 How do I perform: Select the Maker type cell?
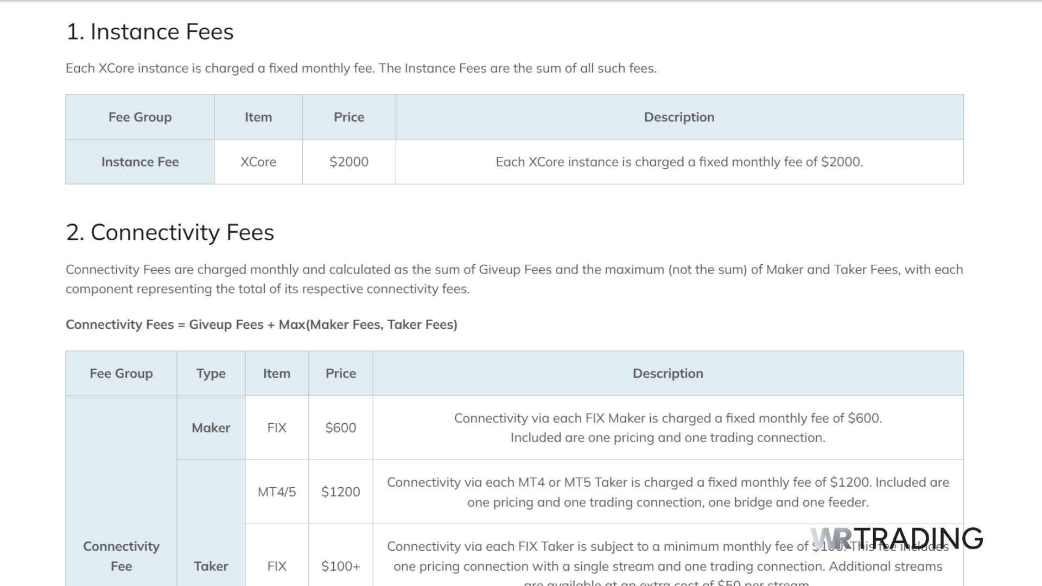point(211,428)
